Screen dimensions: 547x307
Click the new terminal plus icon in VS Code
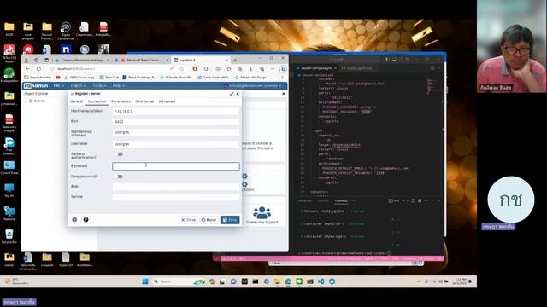point(403,201)
